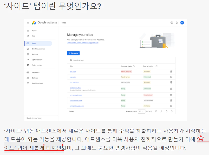Click the Privacy footer link
This screenshot has height=155, width=209.
(34, 118)
